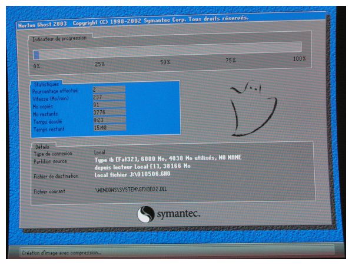The image size is (352, 265).
Task: Click the 'depuis lecteur Local [1], 38166 Mo' line
Action: [142, 167]
